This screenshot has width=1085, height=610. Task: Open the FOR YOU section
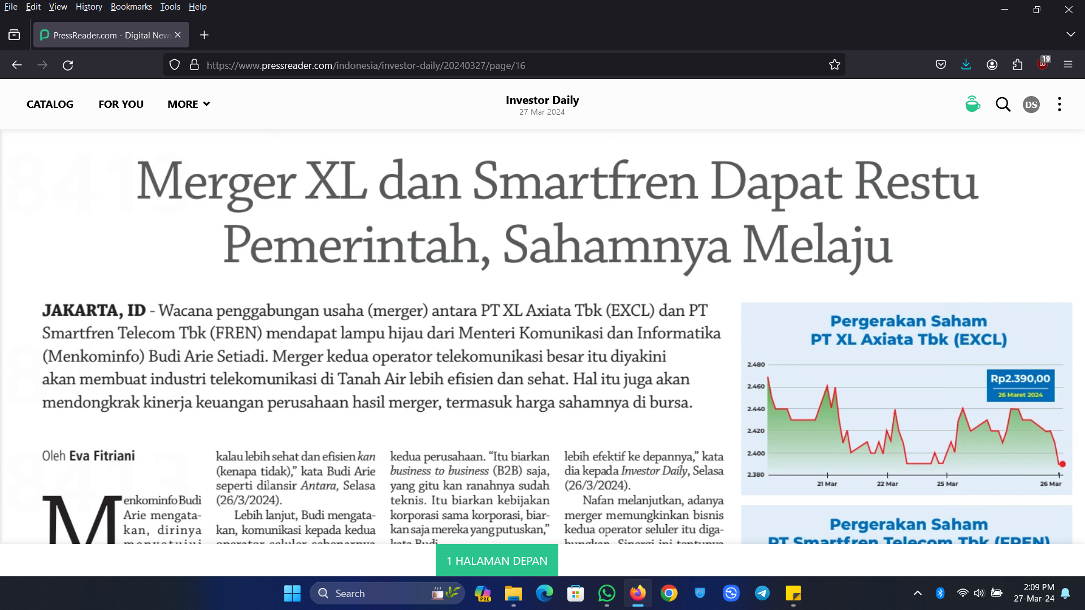pos(121,104)
